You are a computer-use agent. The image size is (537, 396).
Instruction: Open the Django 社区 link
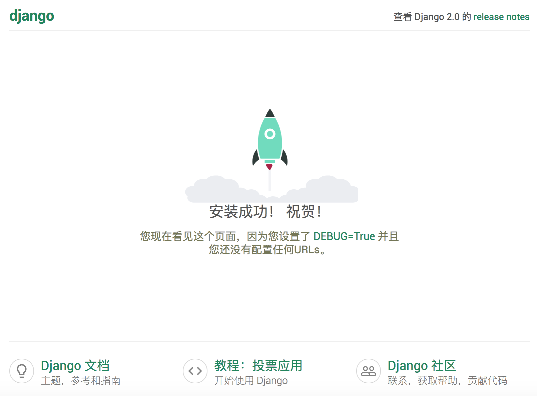[x=422, y=366]
